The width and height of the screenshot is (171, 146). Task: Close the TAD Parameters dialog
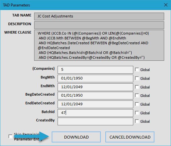166,5
